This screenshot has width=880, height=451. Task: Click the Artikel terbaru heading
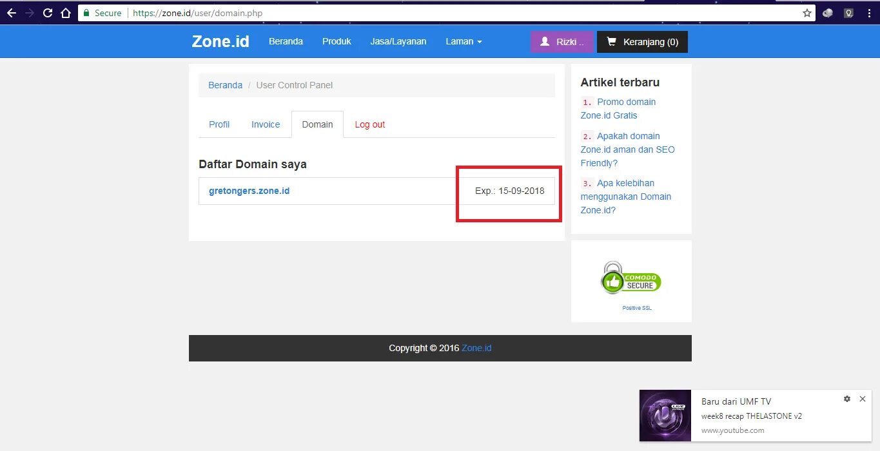(x=620, y=82)
